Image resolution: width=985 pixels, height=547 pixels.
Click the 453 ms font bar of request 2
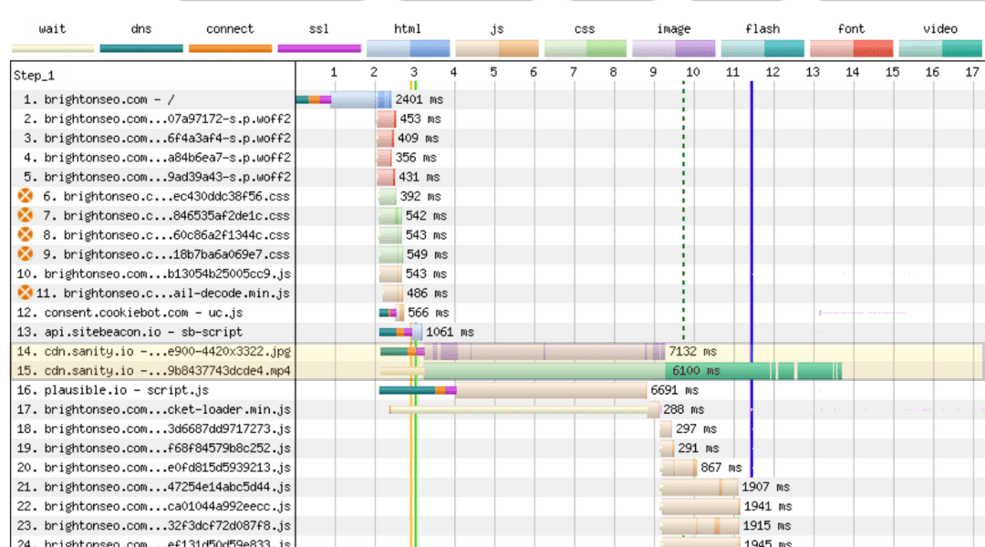[387, 119]
